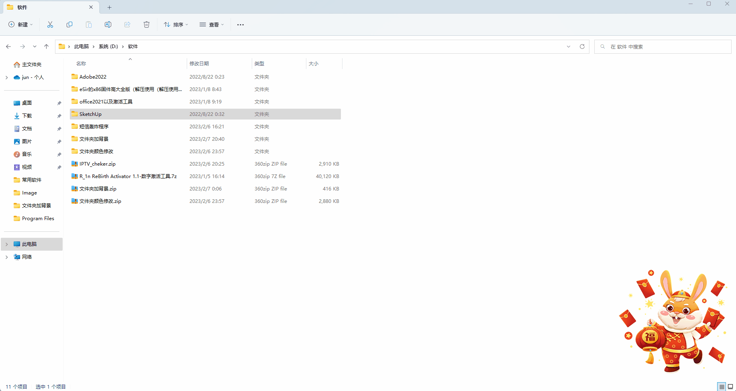Open the three-dots more options menu
Viewport: 736px width, 391px height.
tap(241, 24)
